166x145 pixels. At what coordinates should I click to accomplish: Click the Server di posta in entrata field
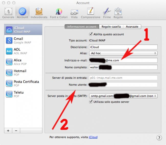click(123, 78)
